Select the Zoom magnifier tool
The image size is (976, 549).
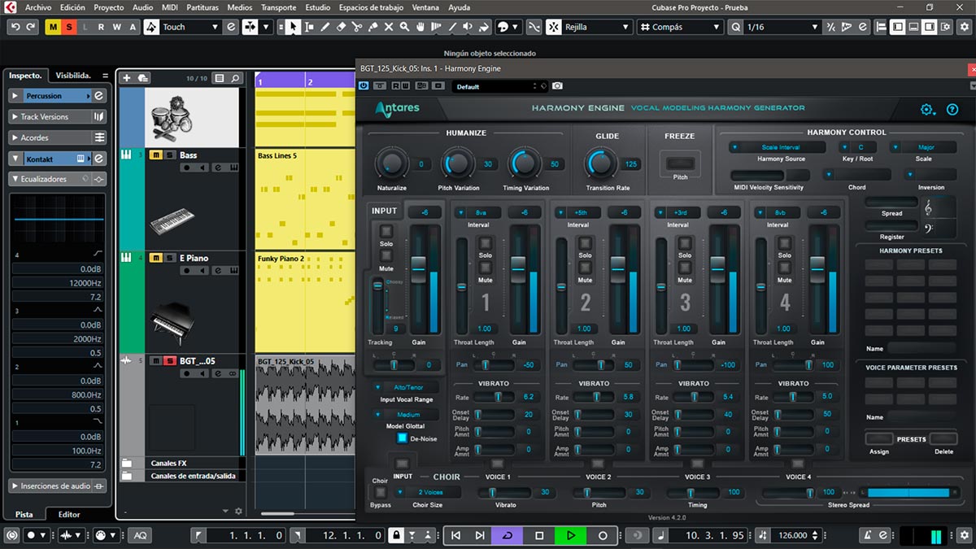[405, 27]
